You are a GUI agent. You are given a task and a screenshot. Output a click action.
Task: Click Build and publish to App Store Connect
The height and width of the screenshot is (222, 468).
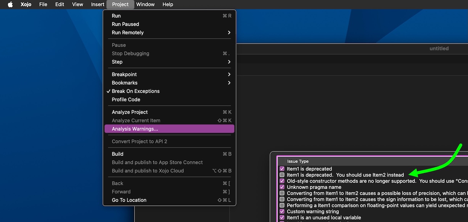point(169,162)
